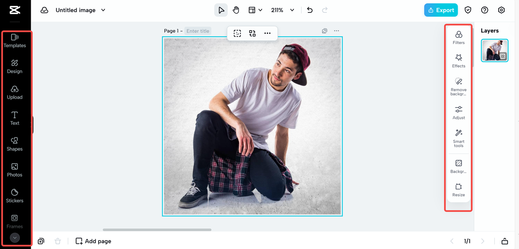
Task: Open the Adjust tool
Action: coord(459,113)
